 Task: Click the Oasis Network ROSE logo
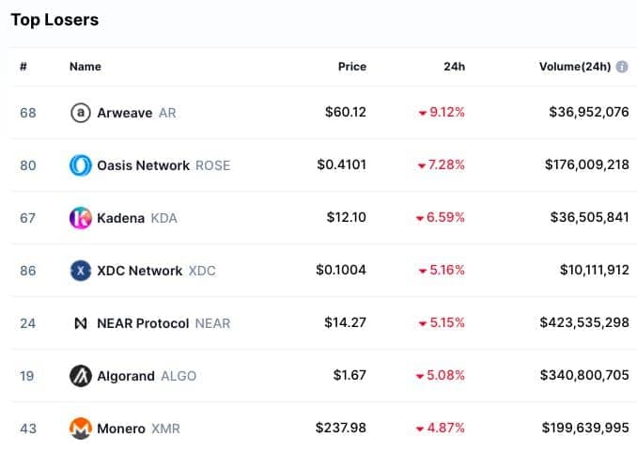(x=81, y=165)
